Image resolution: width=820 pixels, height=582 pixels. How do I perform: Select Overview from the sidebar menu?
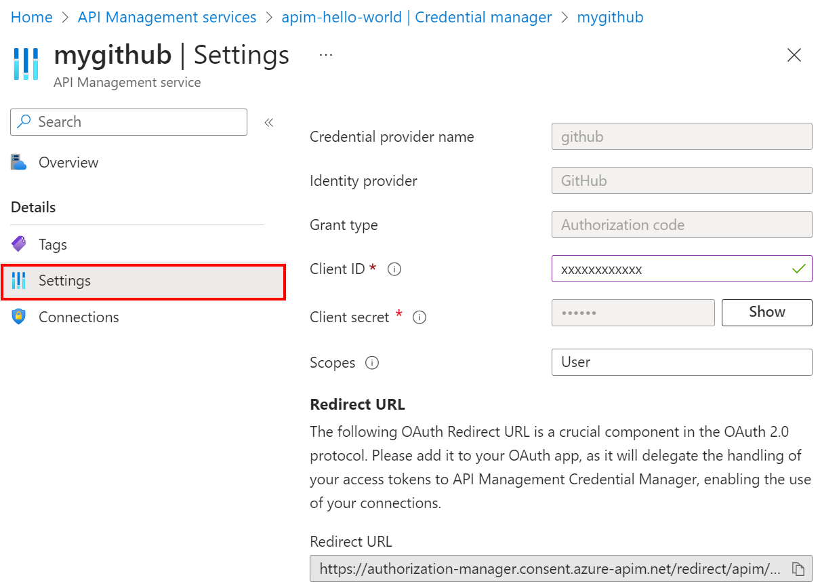(x=68, y=162)
